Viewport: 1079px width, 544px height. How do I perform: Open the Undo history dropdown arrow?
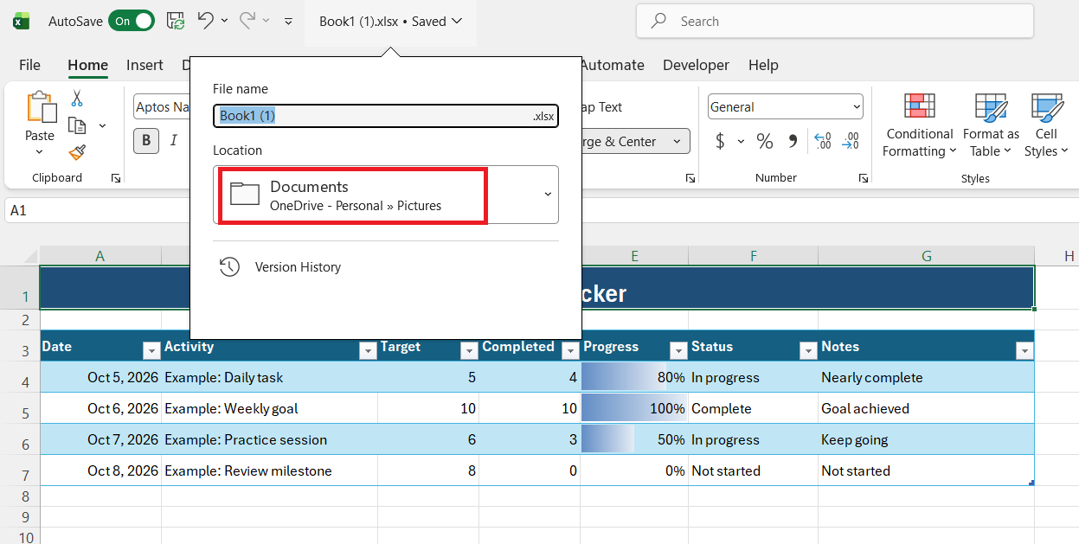tap(225, 21)
